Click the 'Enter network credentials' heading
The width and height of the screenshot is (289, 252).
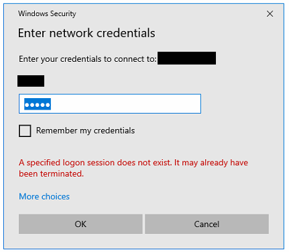click(86, 33)
